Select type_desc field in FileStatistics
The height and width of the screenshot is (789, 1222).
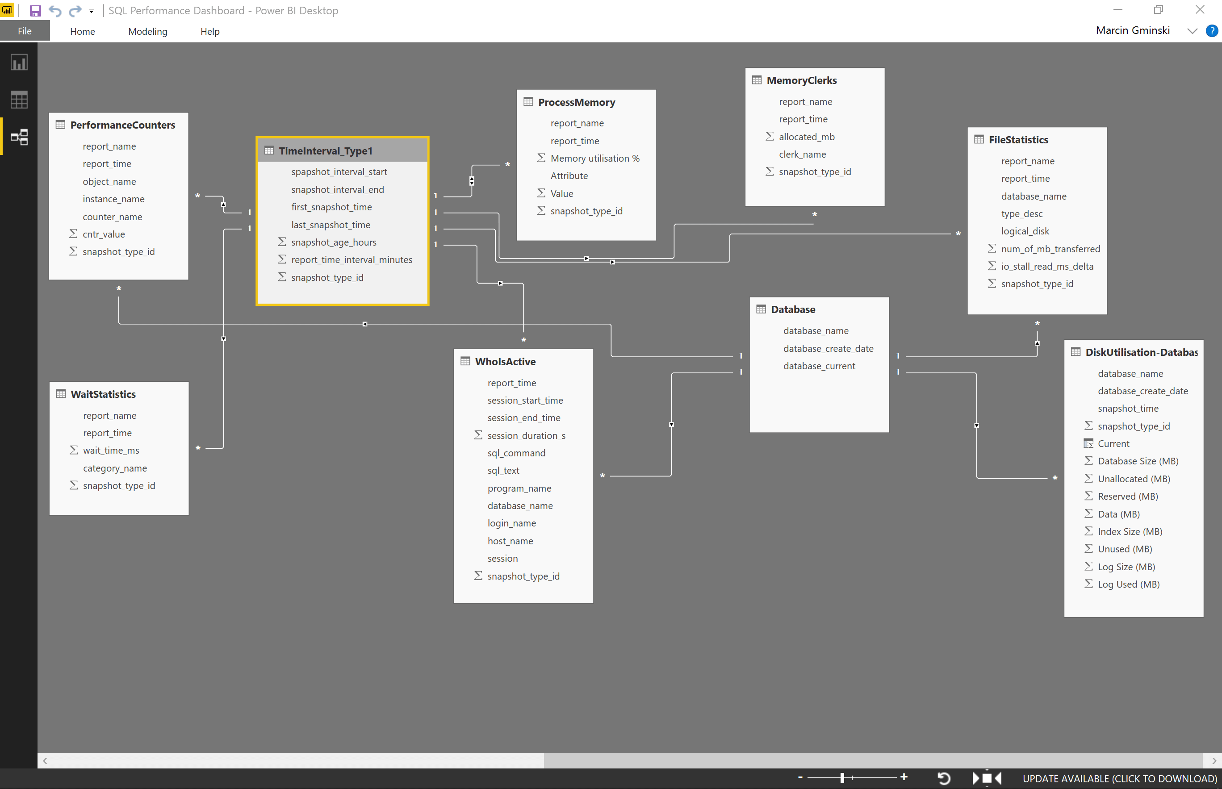pos(1021,213)
